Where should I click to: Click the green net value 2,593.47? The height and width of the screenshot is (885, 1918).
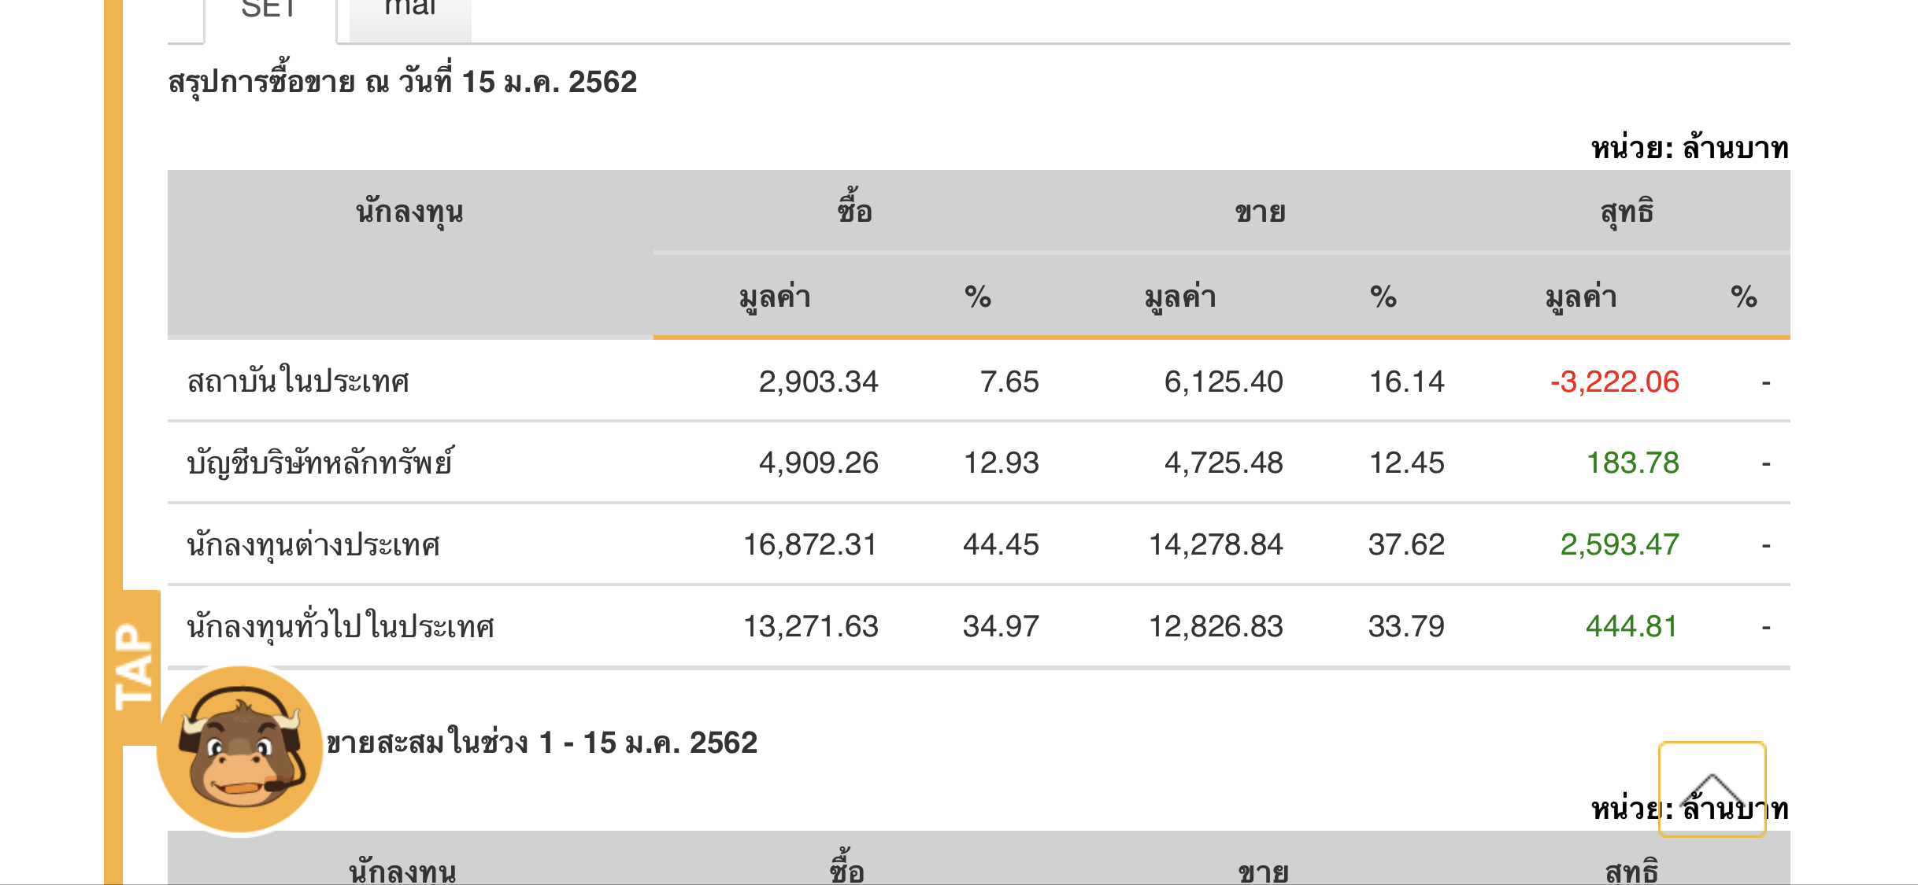tap(1620, 545)
